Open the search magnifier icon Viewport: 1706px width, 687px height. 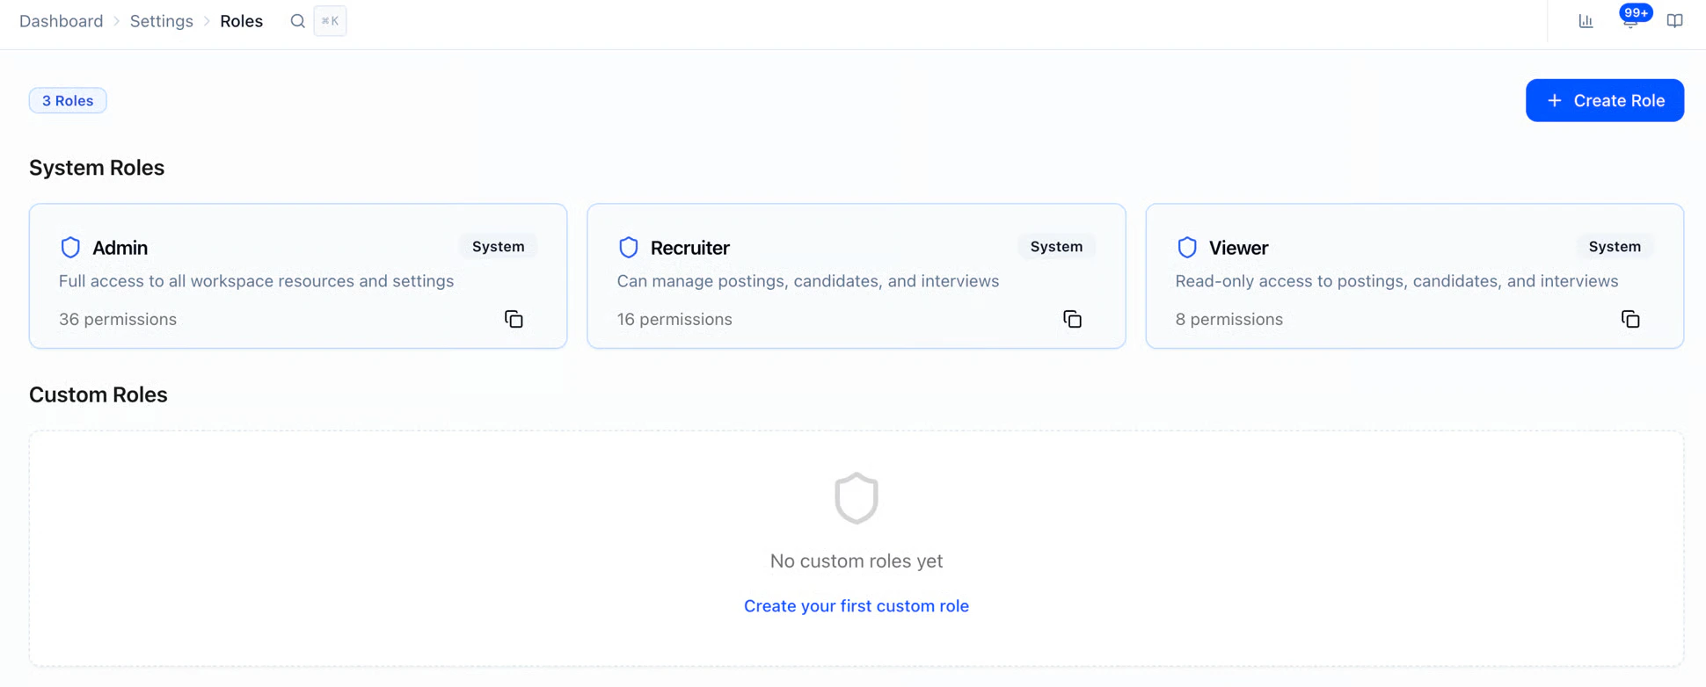(297, 21)
